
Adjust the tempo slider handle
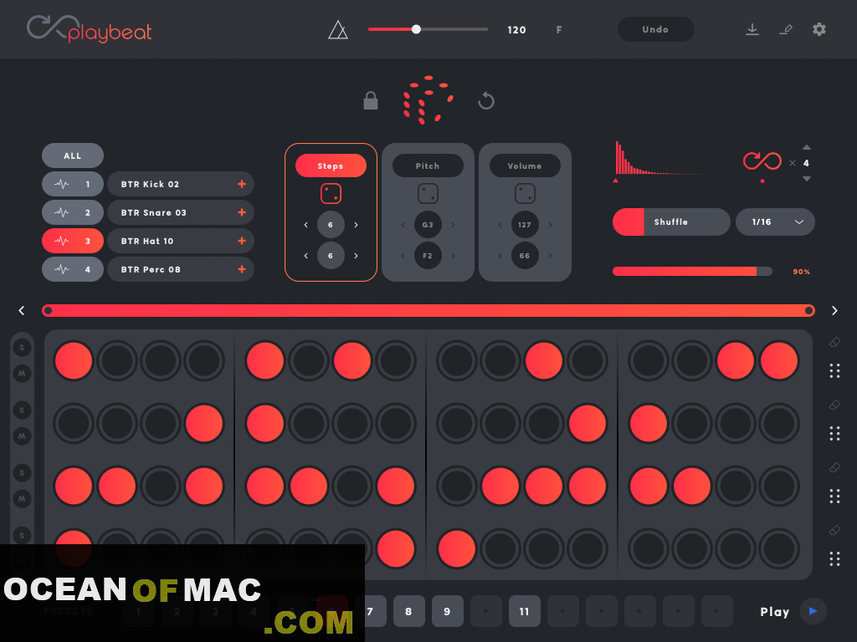point(416,29)
